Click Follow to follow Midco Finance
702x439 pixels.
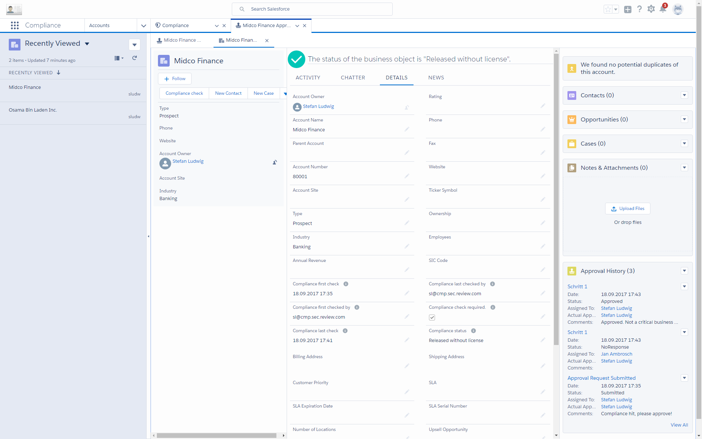coord(174,78)
